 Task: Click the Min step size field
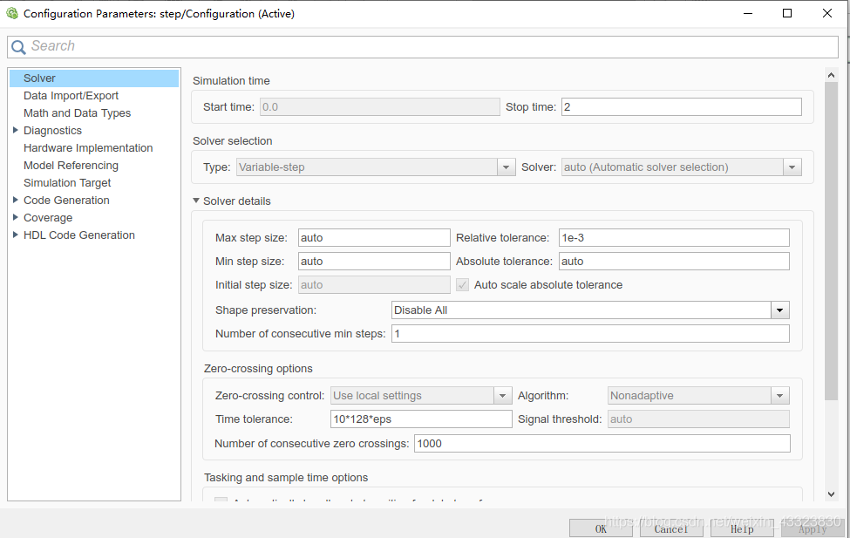[x=374, y=262]
